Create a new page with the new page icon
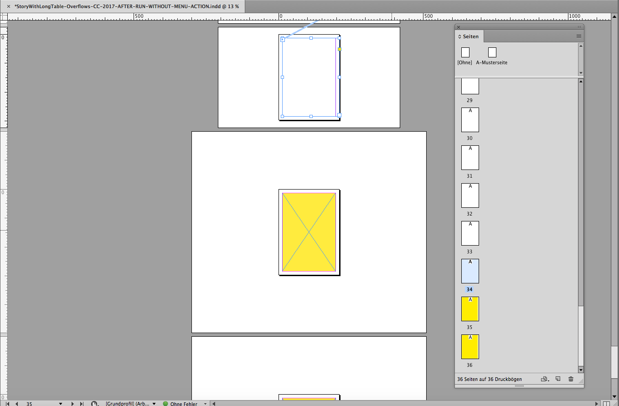 [558, 379]
